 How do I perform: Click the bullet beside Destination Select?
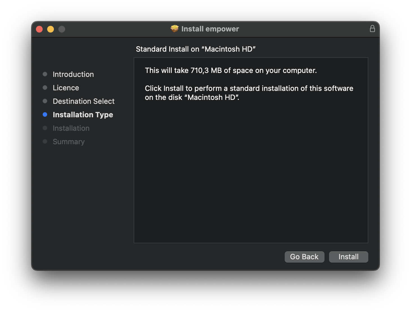(45, 101)
